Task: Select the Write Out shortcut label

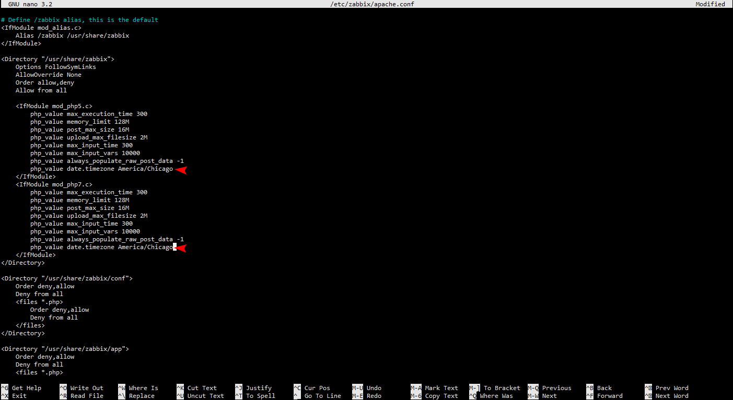Action: pyautogui.click(x=87, y=388)
